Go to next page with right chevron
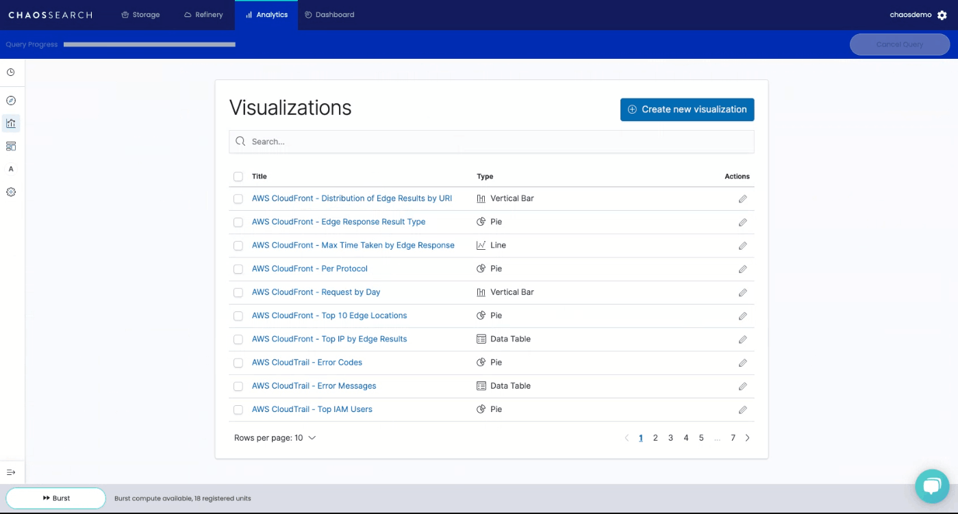Viewport: 958px width, 514px height. click(747, 437)
